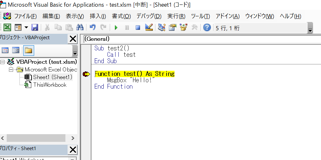Viewport: 321px width, 160px height.
Task: Click the Redo arrow icon
Action: [x=104, y=27]
